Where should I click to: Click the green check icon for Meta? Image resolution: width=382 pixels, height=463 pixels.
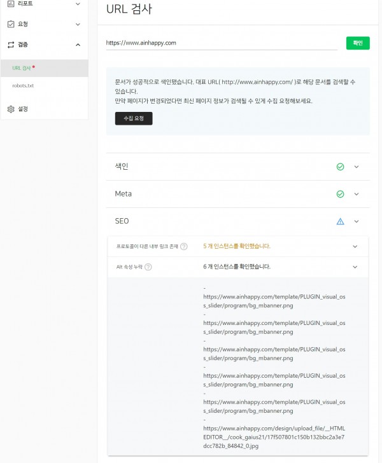(x=340, y=194)
